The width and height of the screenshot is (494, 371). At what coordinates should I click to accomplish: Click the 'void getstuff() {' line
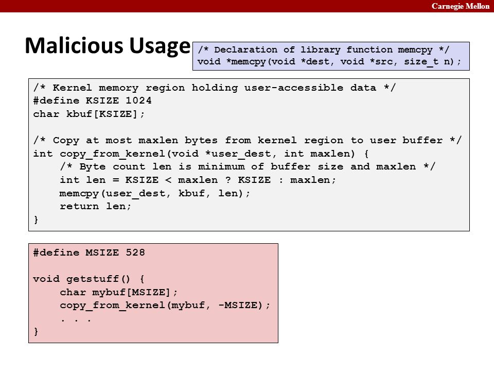click(89, 279)
